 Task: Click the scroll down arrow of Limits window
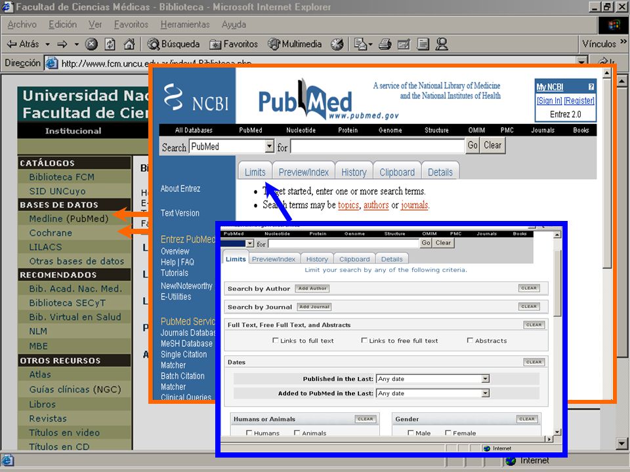click(x=557, y=432)
